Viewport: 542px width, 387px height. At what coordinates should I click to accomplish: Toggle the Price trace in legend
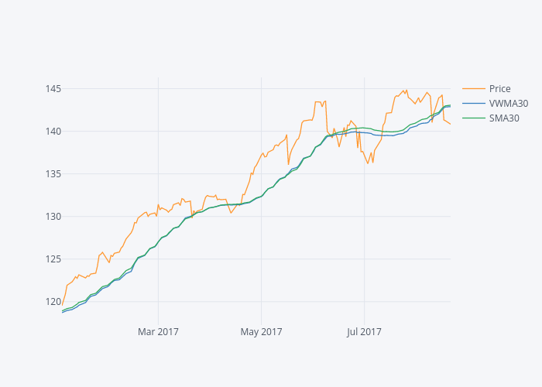pos(499,88)
